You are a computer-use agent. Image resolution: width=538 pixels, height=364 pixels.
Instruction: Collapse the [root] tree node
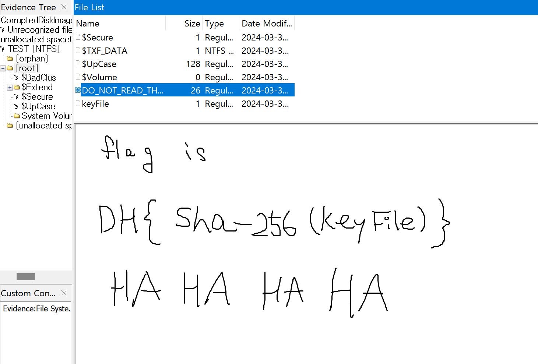[x=3, y=68]
